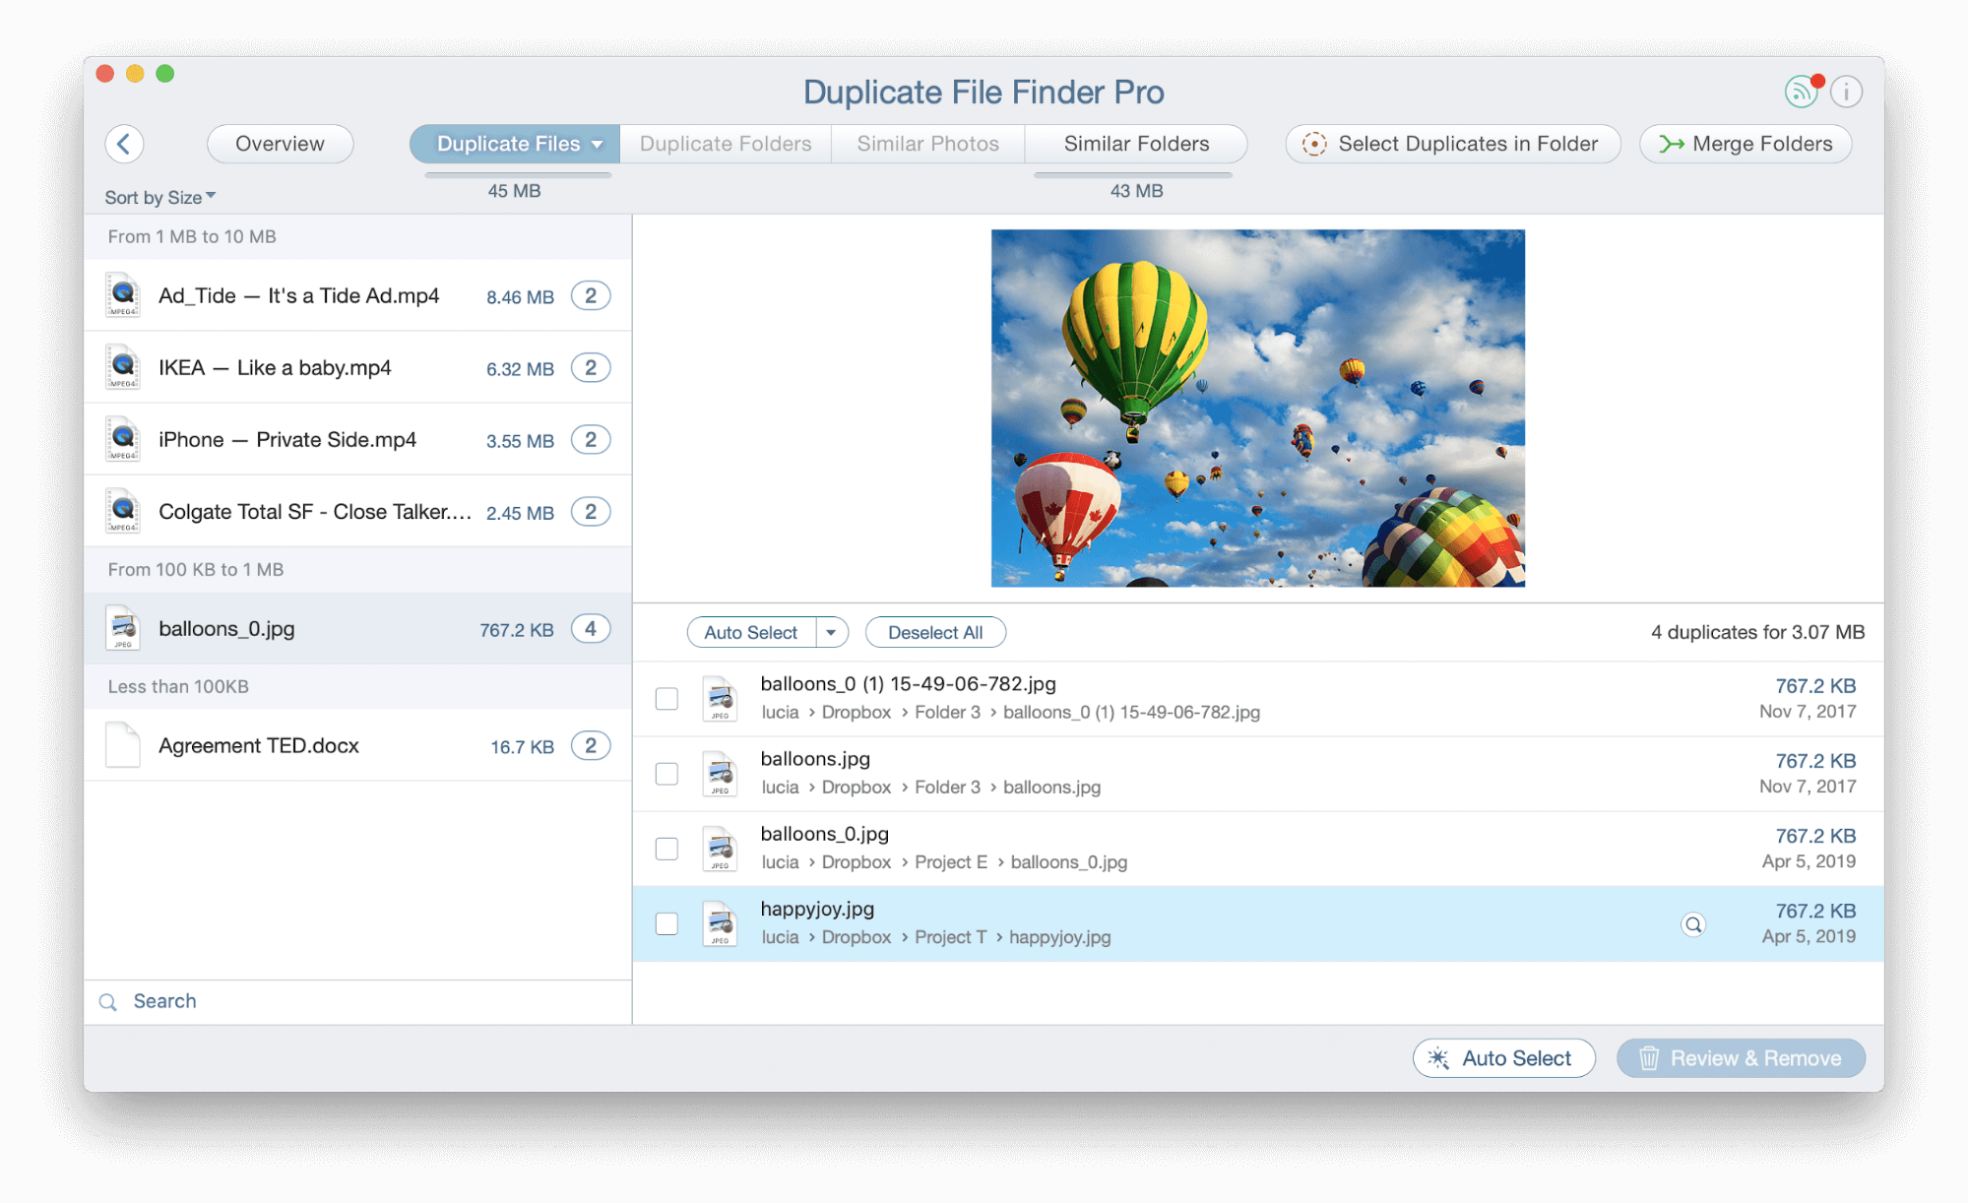The width and height of the screenshot is (1968, 1203).
Task: Click the back navigation arrow icon
Action: (125, 142)
